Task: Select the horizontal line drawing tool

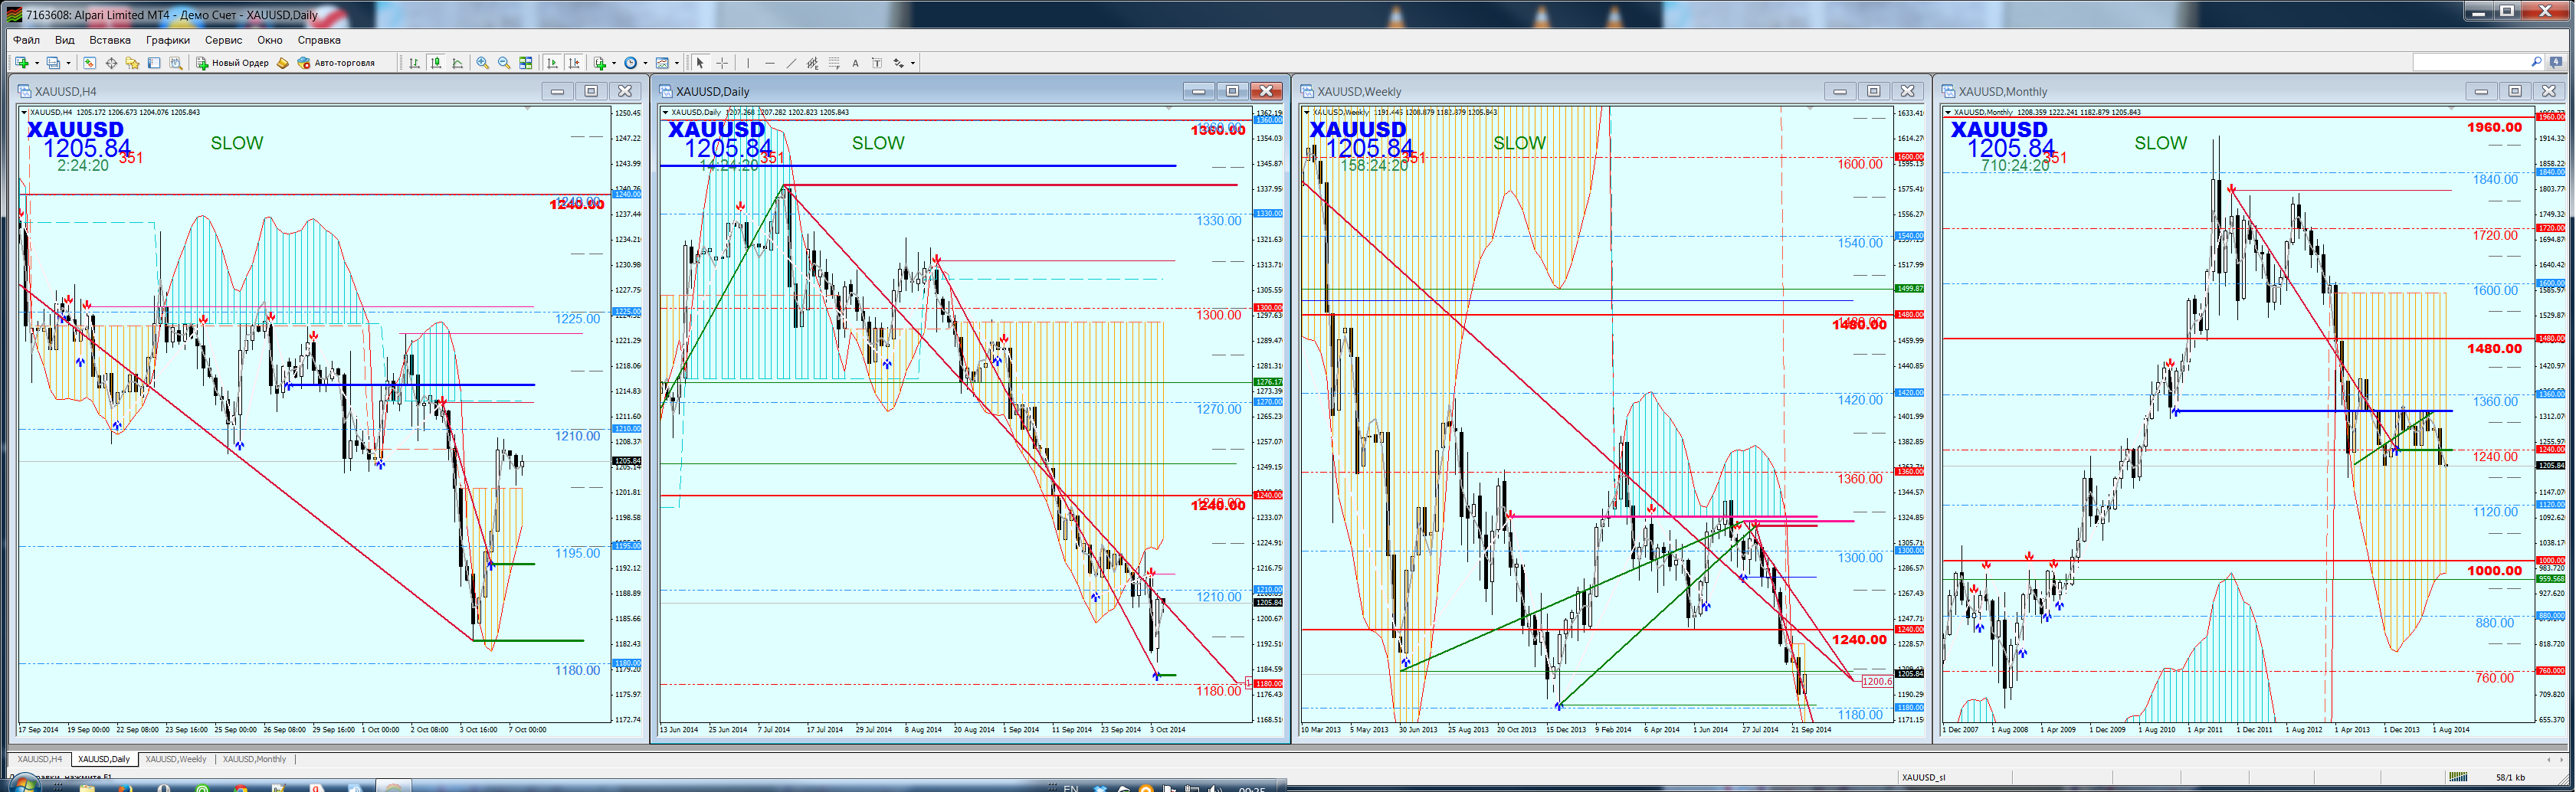Action: click(x=770, y=63)
